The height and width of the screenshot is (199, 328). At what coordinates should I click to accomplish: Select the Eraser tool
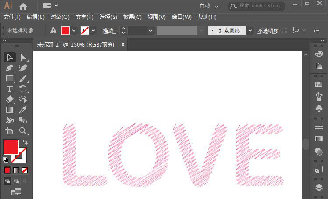[10, 99]
